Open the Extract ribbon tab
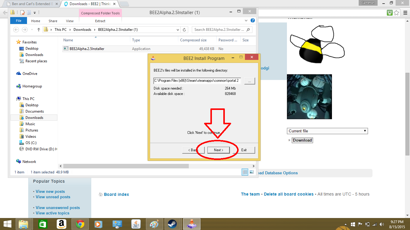 point(100,21)
